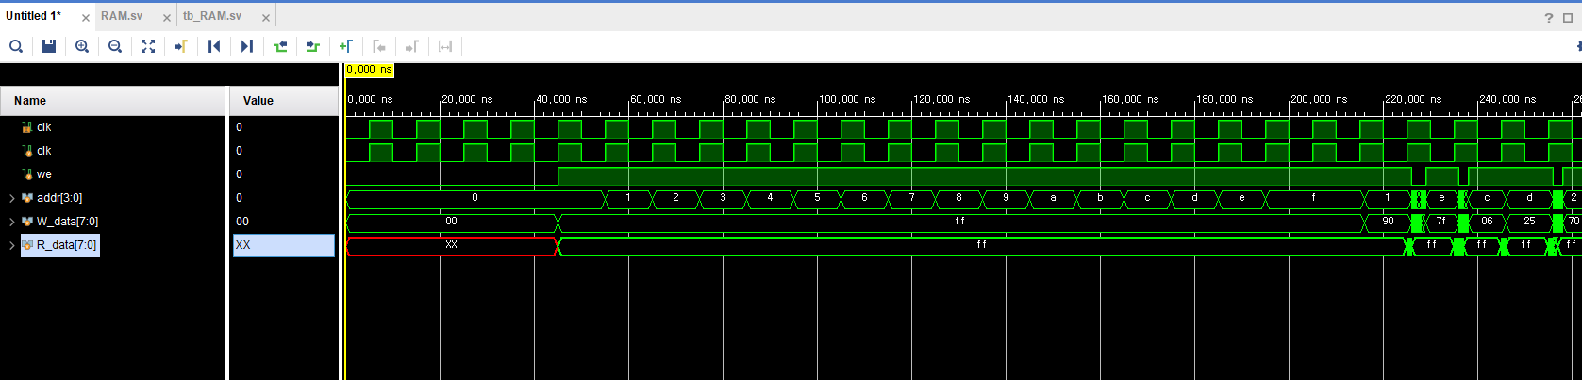
Task: Select the addr[3:0] signal name
Action: coord(59,198)
